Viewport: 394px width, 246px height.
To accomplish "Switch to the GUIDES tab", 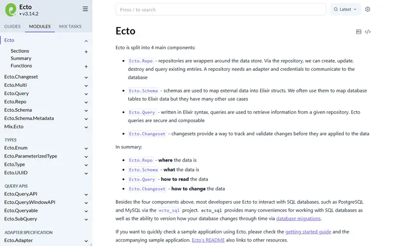I will point(12,27).
